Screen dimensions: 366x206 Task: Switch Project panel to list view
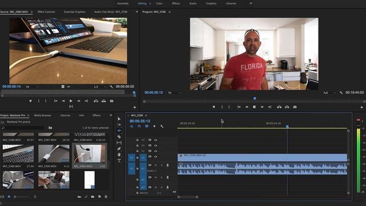pyautogui.click(x=2, y=197)
